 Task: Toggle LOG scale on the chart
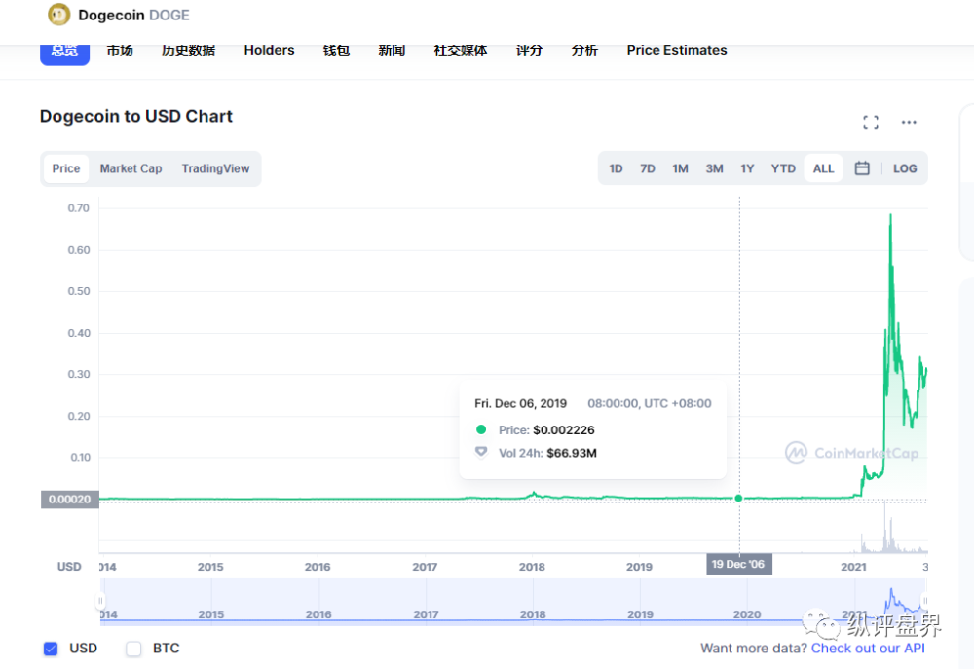click(x=905, y=168)
